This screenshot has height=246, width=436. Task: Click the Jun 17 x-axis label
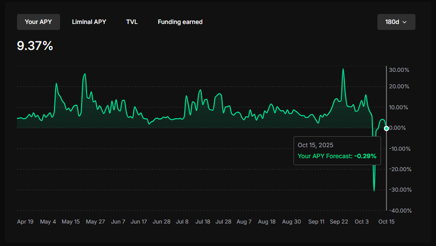click(139, 222)
